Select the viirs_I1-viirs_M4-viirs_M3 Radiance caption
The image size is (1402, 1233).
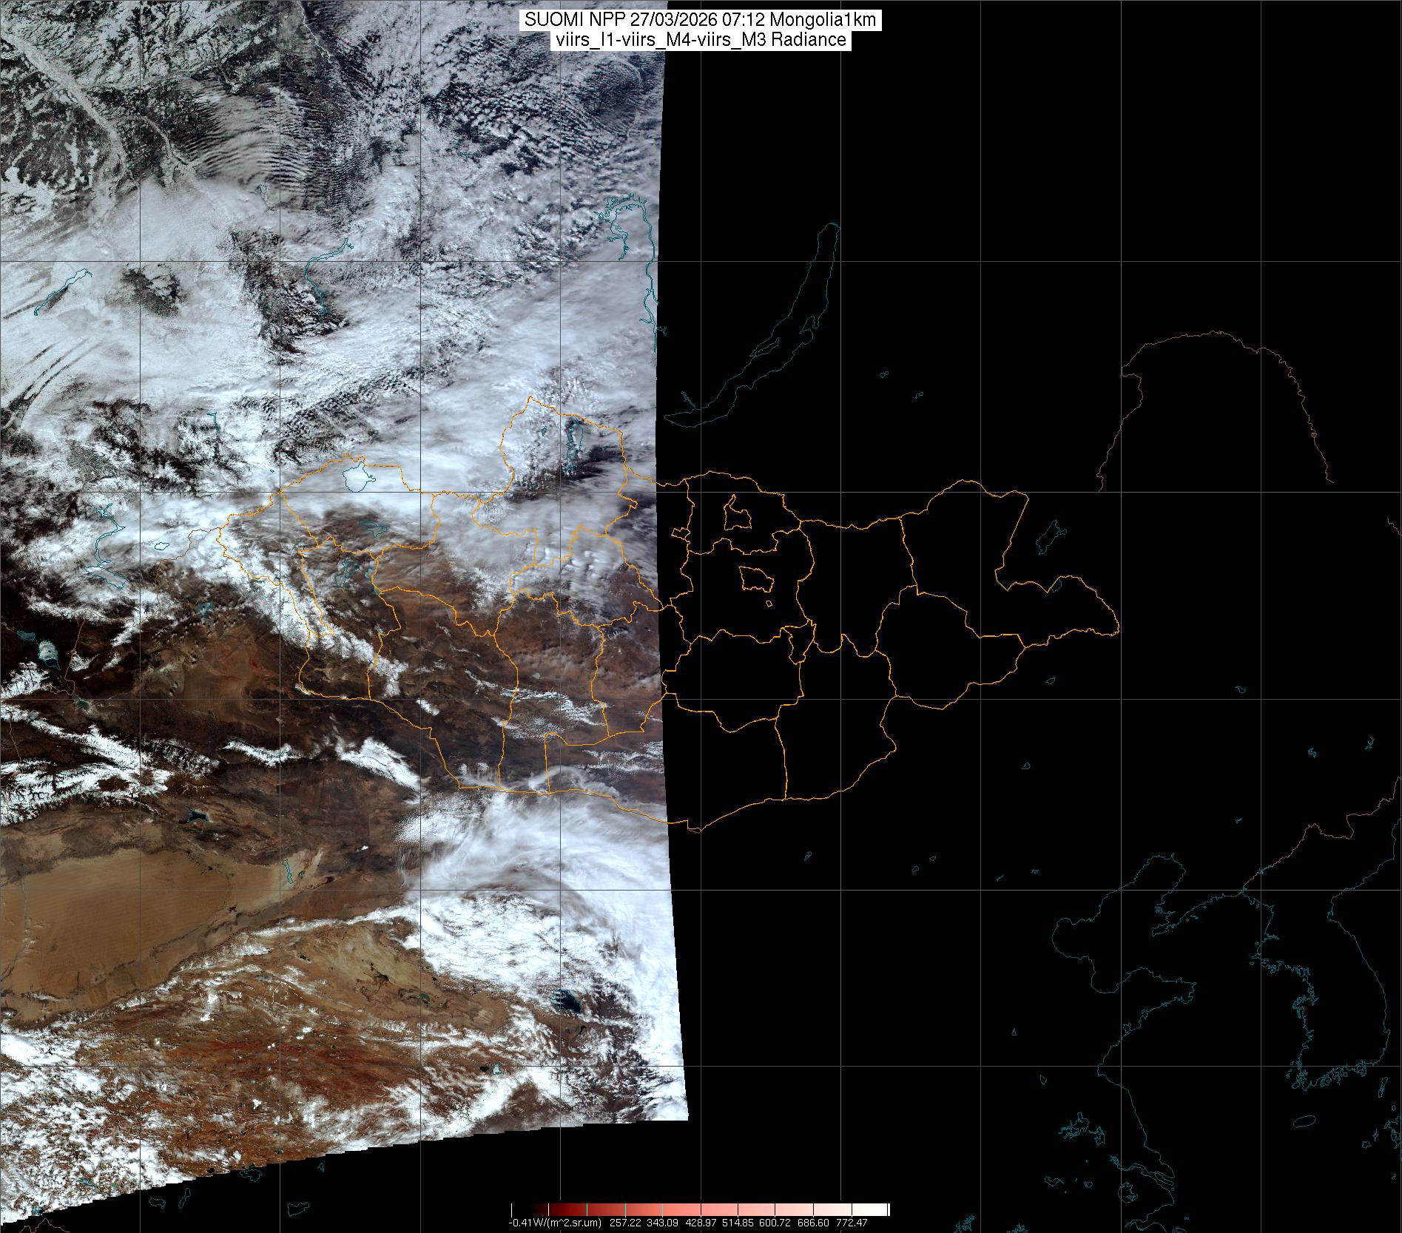point(700,40)
